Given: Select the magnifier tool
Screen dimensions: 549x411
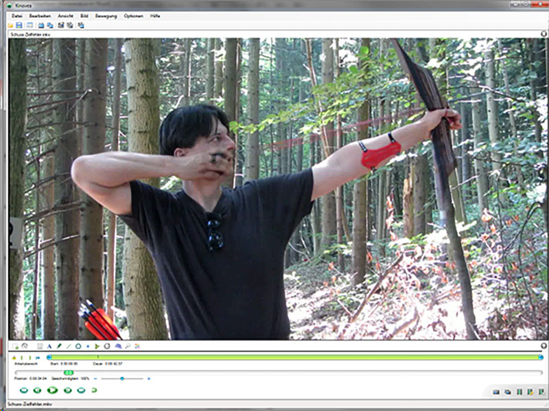Looking at the screenshot, I should 128,347.
